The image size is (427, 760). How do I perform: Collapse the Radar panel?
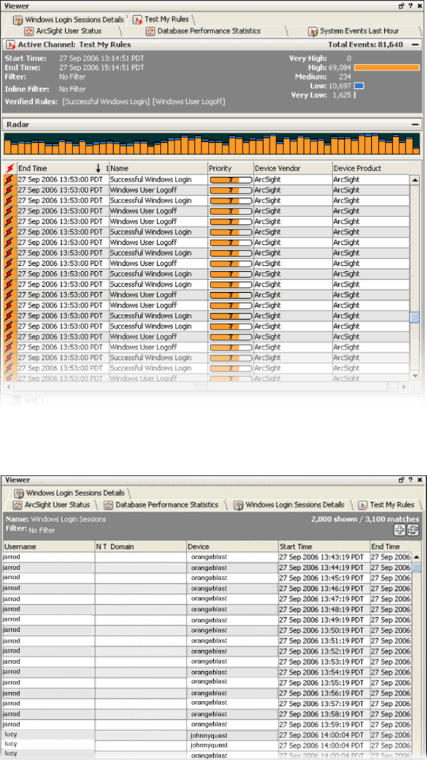click(x=415, y=124)
